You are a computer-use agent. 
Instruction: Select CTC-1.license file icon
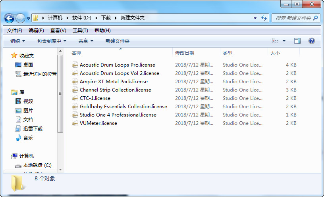(75, 98)
